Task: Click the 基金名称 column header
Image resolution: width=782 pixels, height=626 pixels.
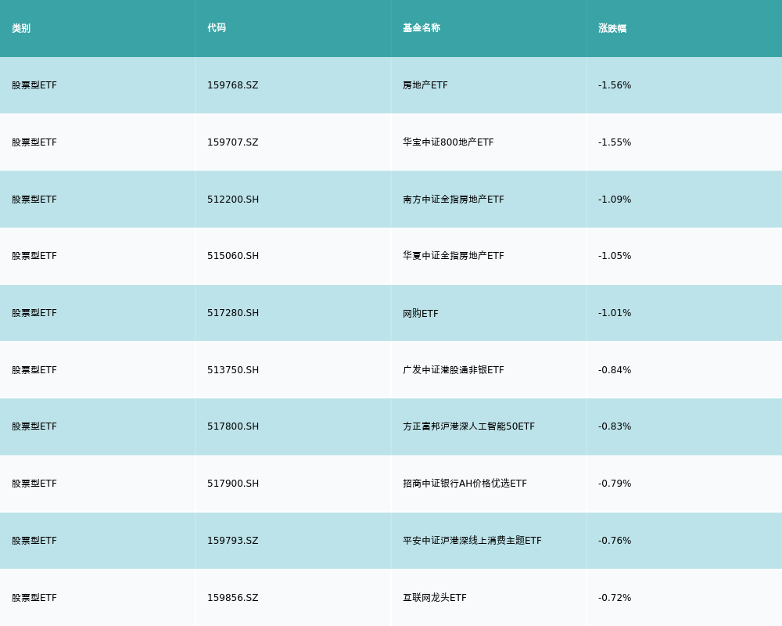Action: pyautogui.click(x=421, y=28)
